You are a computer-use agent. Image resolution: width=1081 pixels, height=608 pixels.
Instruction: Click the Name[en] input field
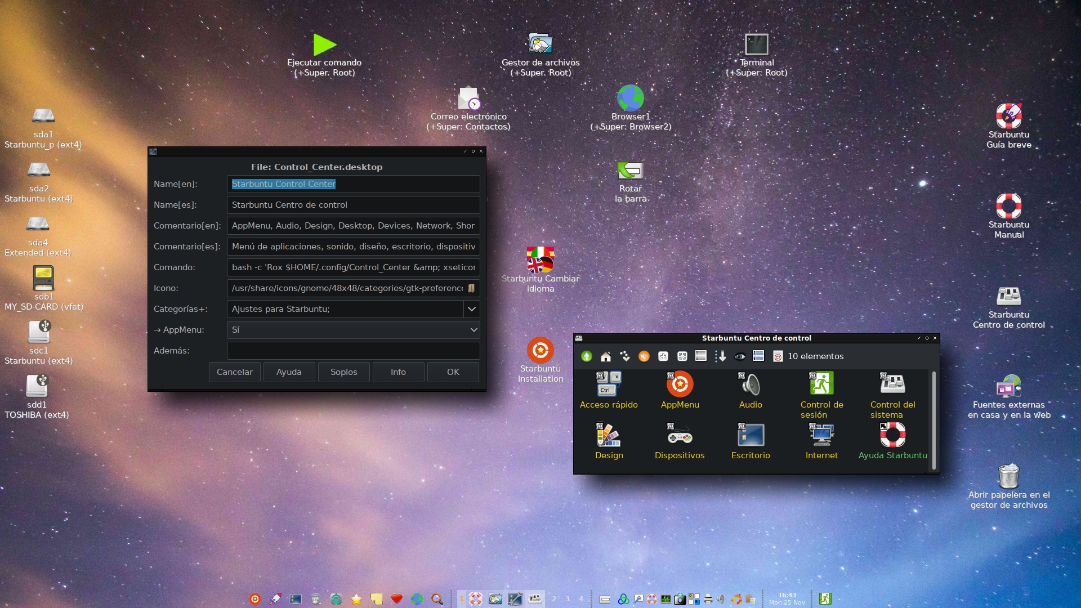pyautogui.click(x=354, y=184)
